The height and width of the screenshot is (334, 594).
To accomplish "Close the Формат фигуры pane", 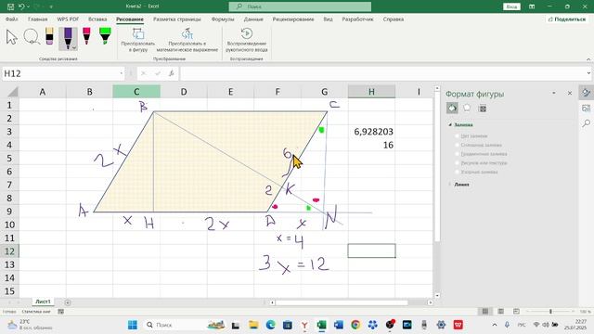I will point(570,93).
